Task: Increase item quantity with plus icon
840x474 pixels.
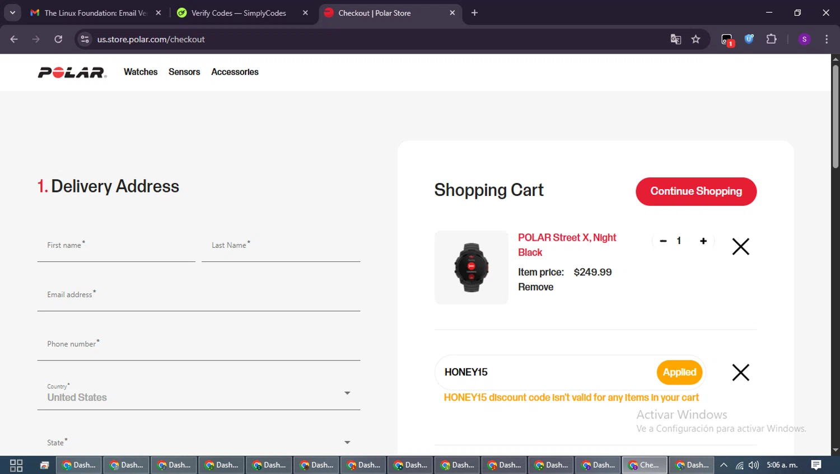Action: 703,241
